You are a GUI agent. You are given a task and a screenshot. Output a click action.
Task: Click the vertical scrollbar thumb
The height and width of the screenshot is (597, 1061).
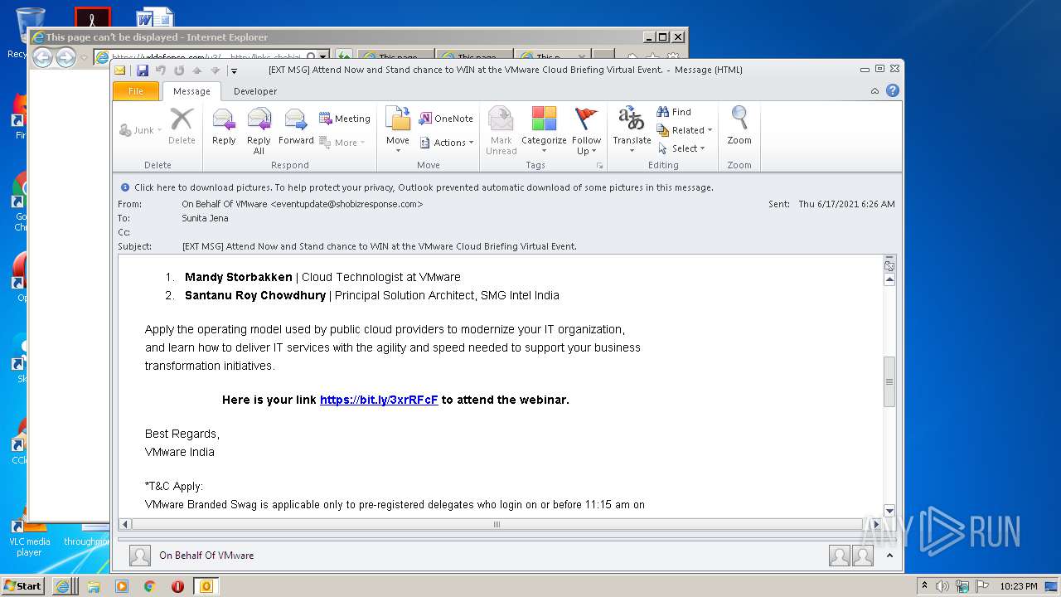(x=889, y=381)
